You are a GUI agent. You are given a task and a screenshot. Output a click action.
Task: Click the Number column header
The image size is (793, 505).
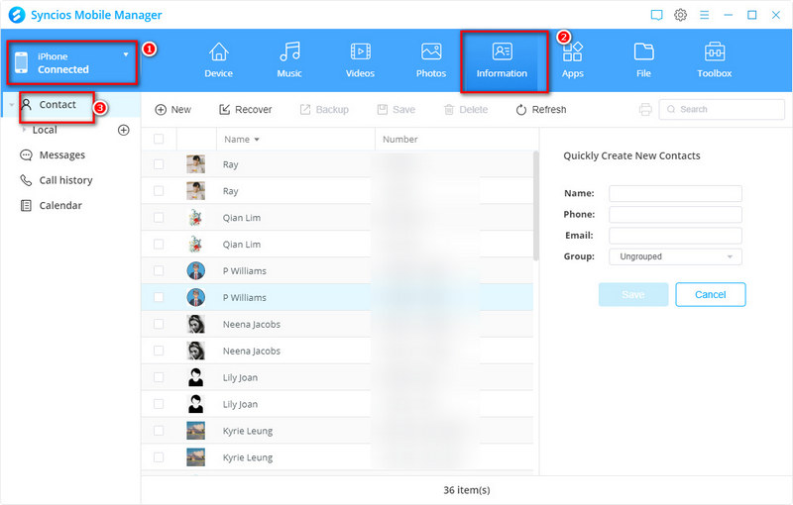400,139
